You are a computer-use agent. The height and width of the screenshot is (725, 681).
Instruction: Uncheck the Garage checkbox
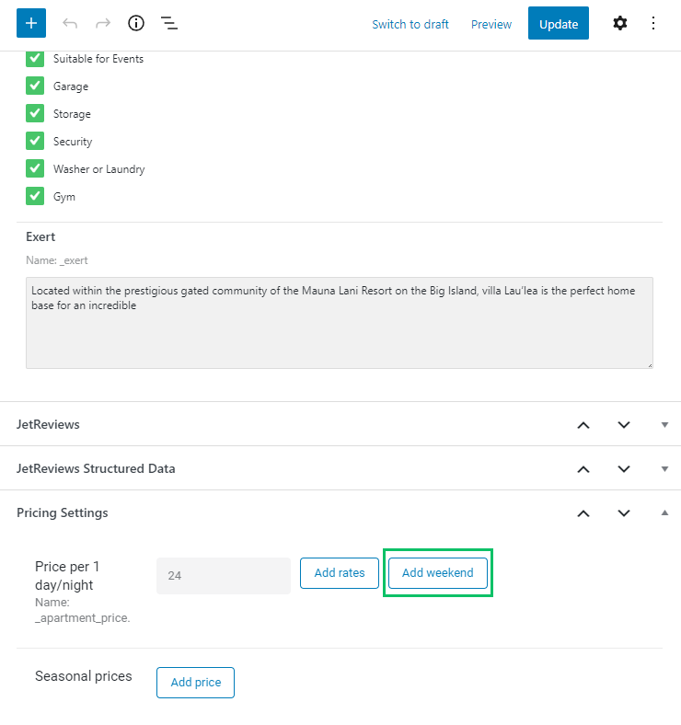[x=35, y=86]
